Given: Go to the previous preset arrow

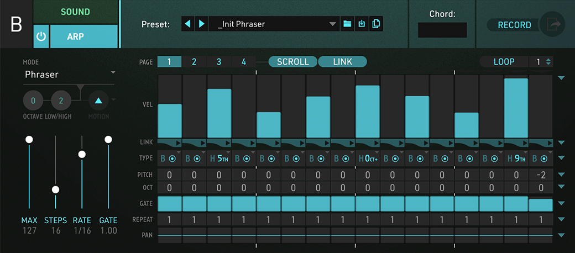Looking at the screenshot, I should (x=189, y=24).
